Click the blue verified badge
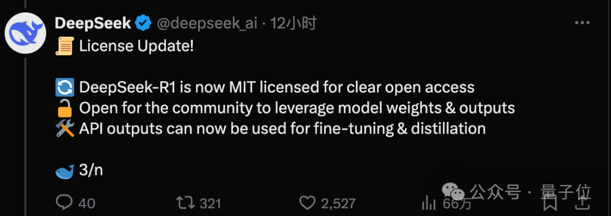 pyautogui.click(x=143, y=24)
